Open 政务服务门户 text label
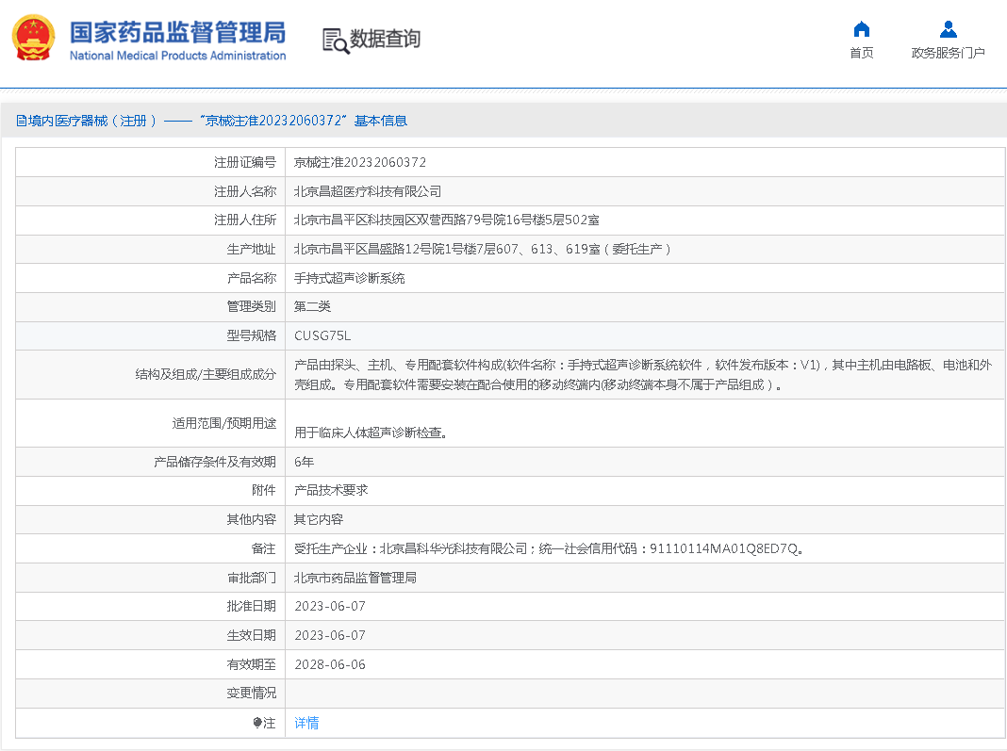1007x751 pixels. click(x=948, y=53)
